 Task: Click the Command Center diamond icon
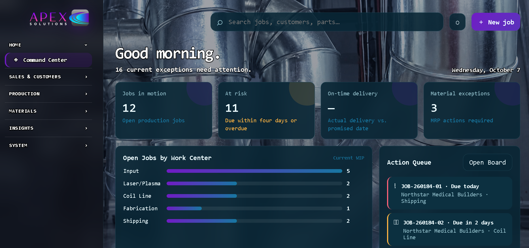pyautogui.click(x=16, y=60)
